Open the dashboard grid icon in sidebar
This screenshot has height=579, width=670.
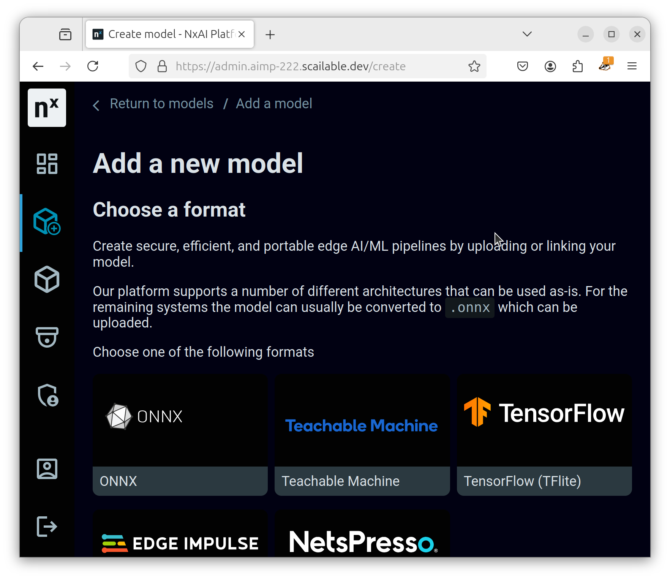47,164
